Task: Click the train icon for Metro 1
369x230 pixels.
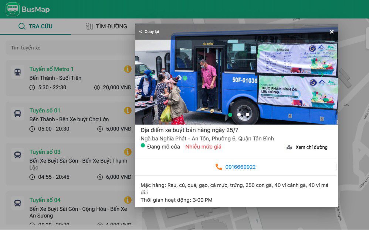Action: click(17, 72)
